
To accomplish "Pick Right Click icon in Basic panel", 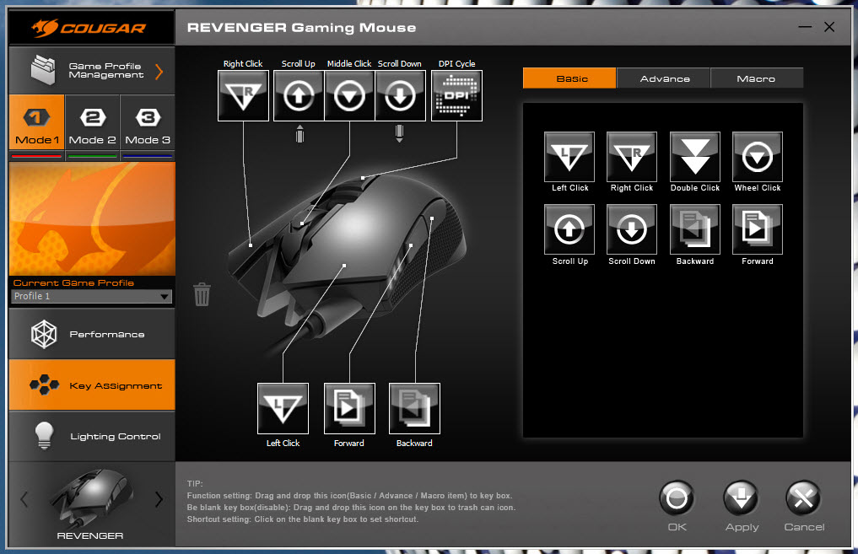I will pos(632,157).
